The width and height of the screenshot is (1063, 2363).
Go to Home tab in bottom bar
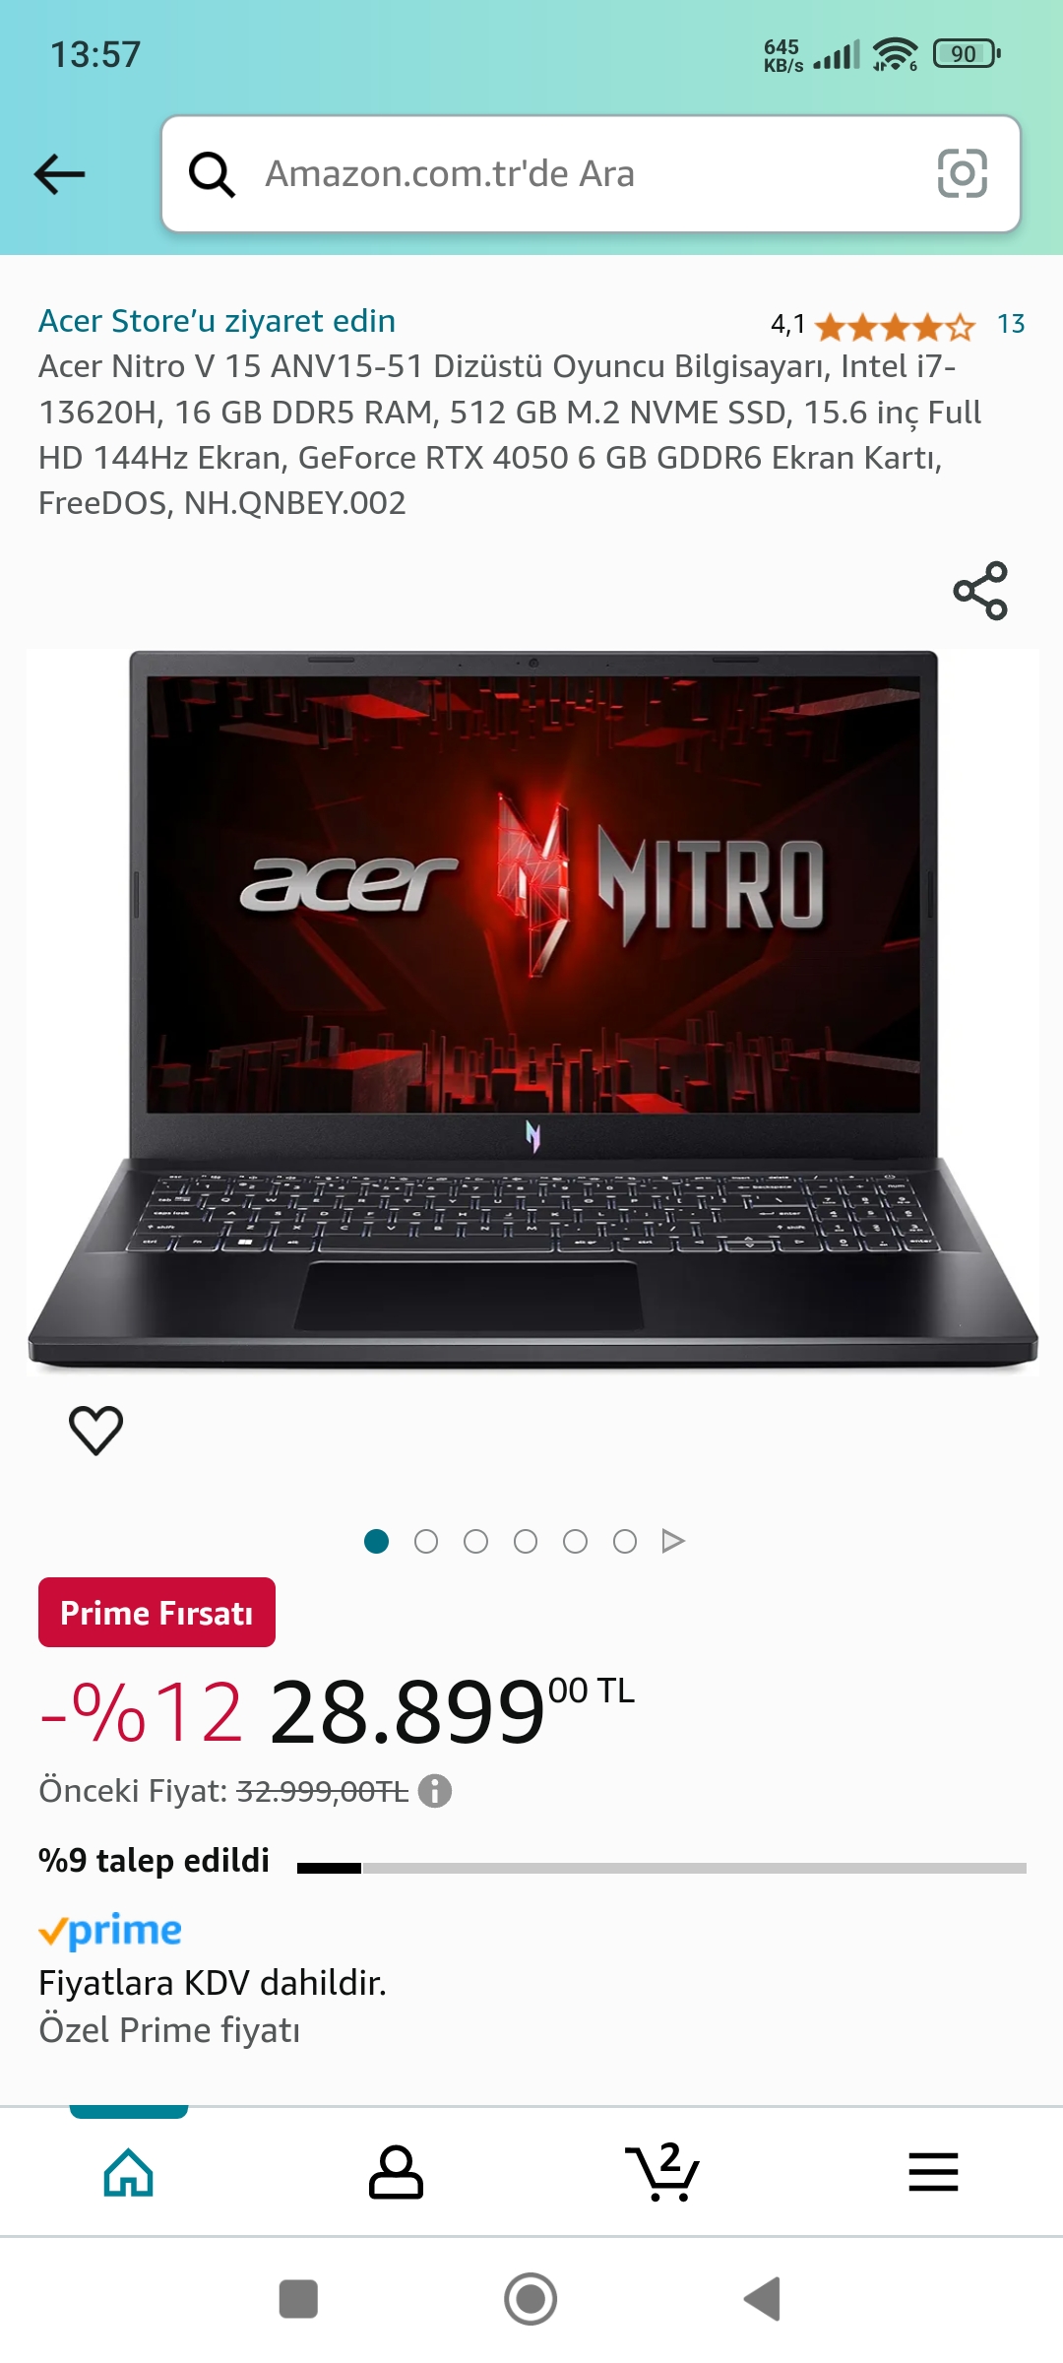click(129, 2172)
